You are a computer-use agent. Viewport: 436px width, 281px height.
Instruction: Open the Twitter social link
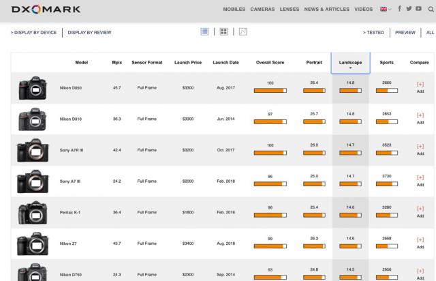[408, 10]
